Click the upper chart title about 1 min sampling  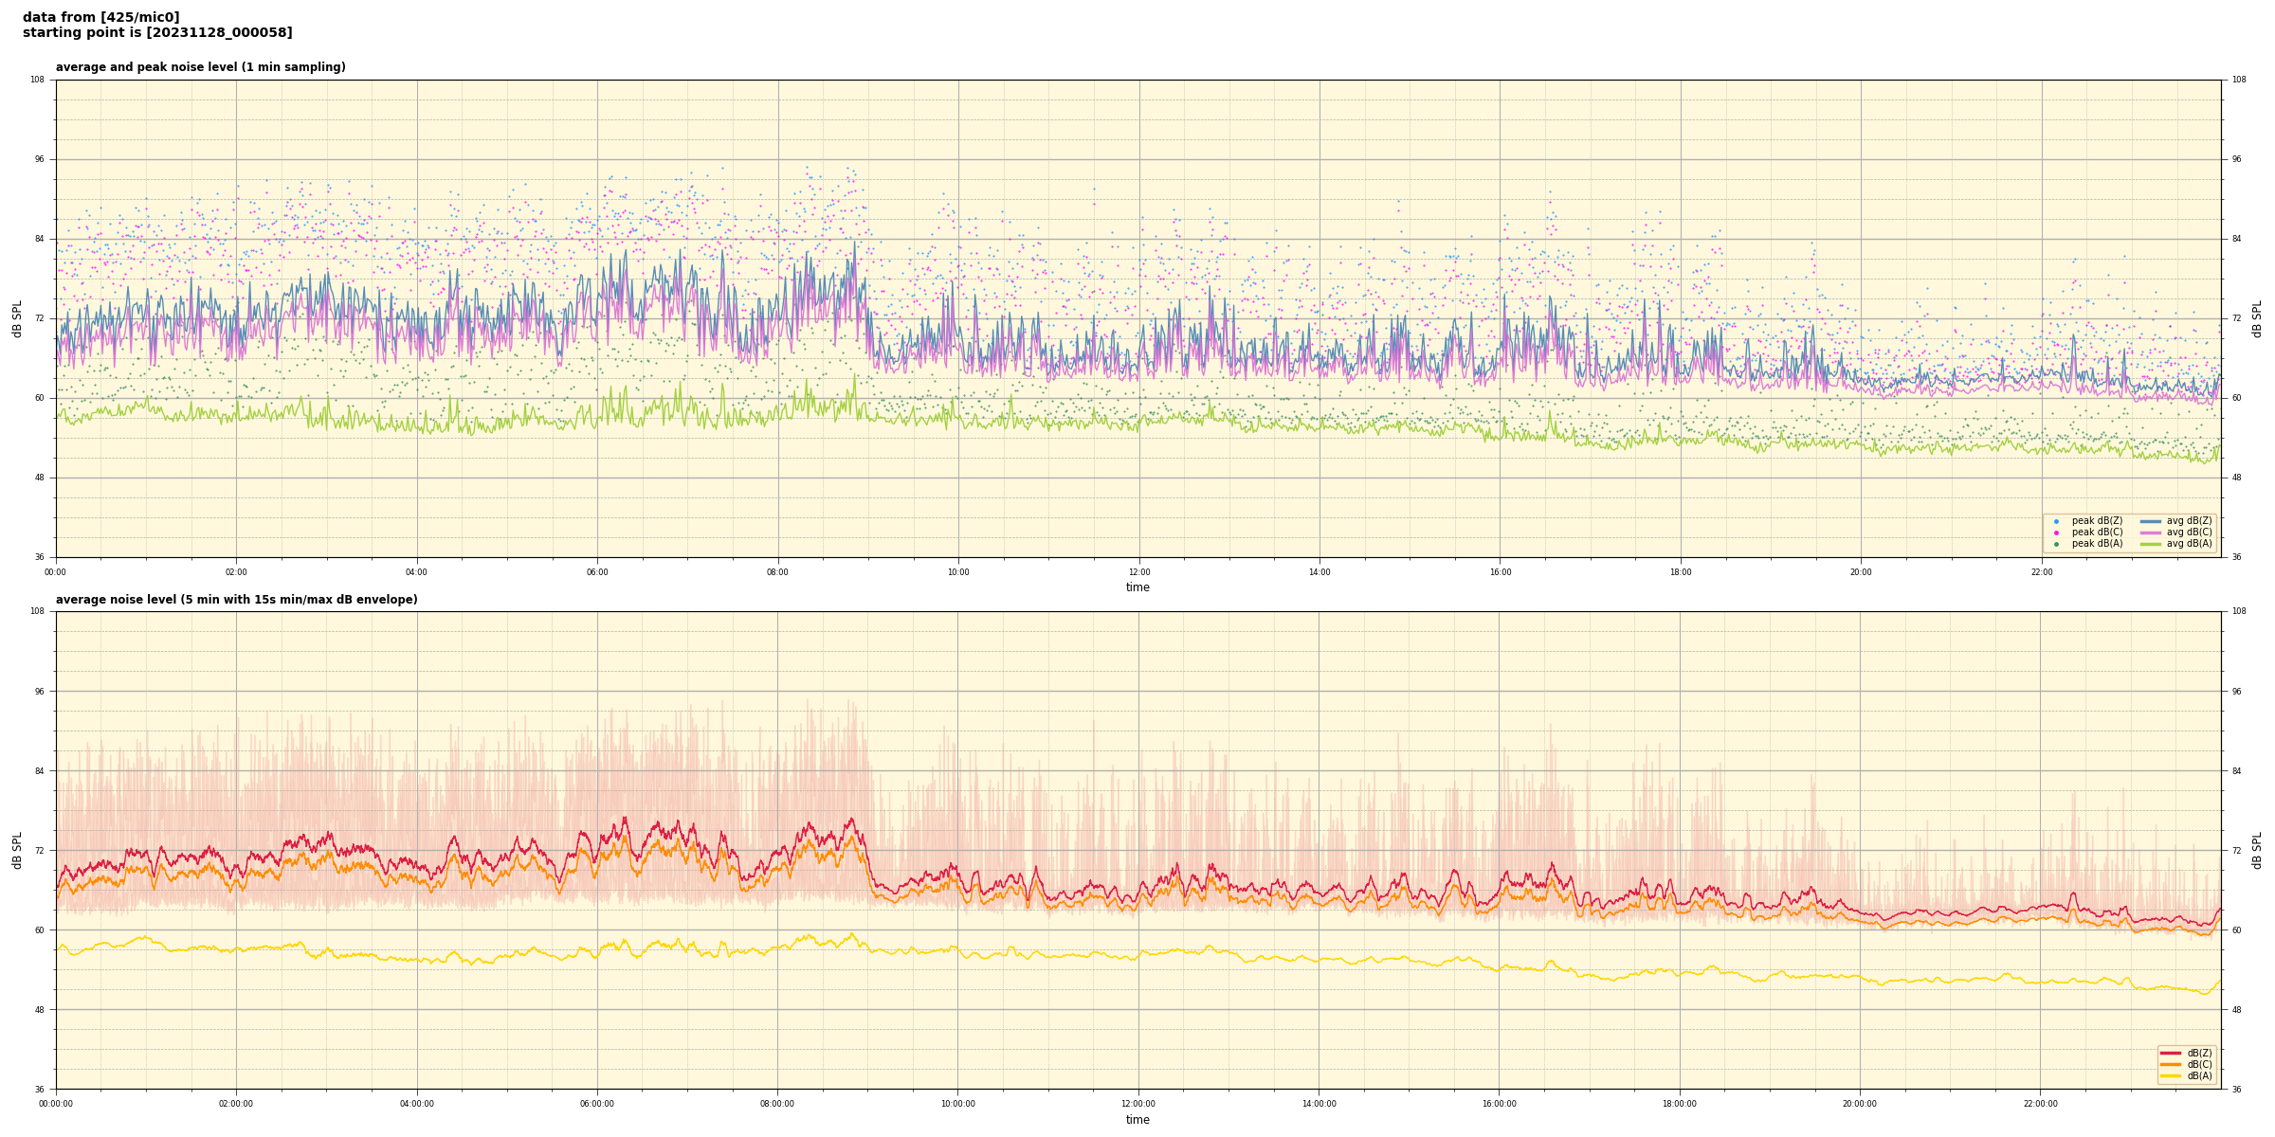pos(200,67)
